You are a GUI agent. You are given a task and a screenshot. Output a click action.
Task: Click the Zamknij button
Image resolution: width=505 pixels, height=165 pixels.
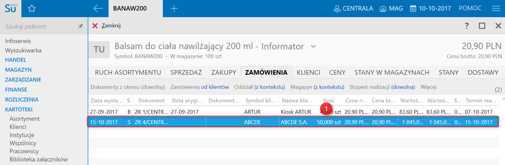106,26
